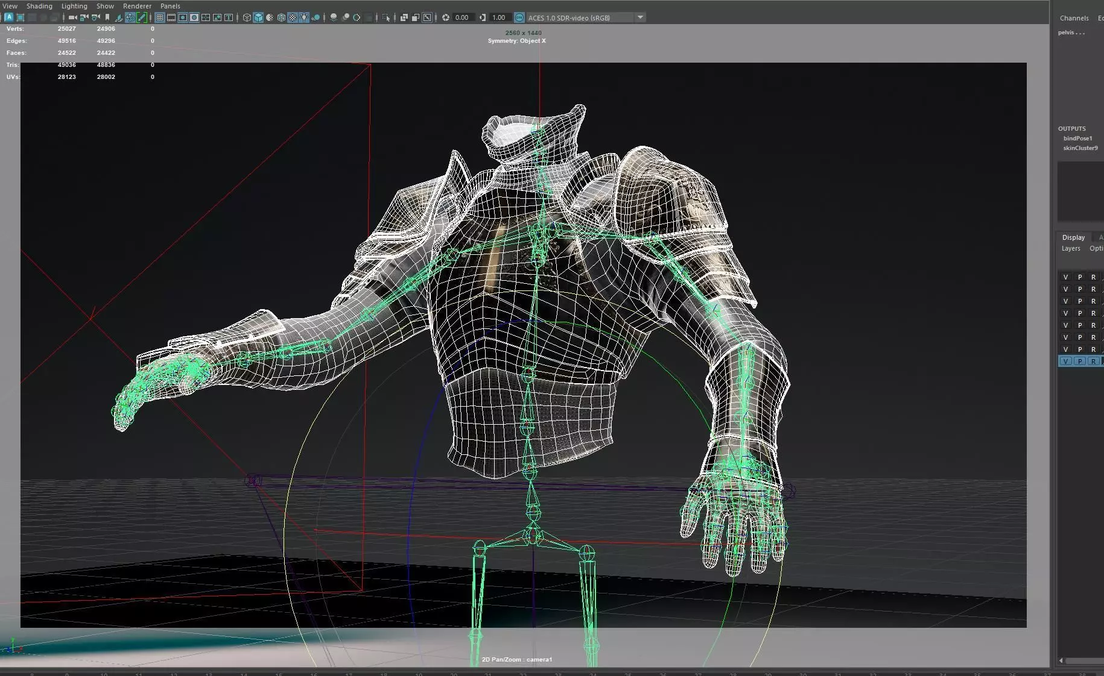Viewport: 1104px width, 676px height.
Task: Click the Faces count 24522
Action: [x=67, y=53]
